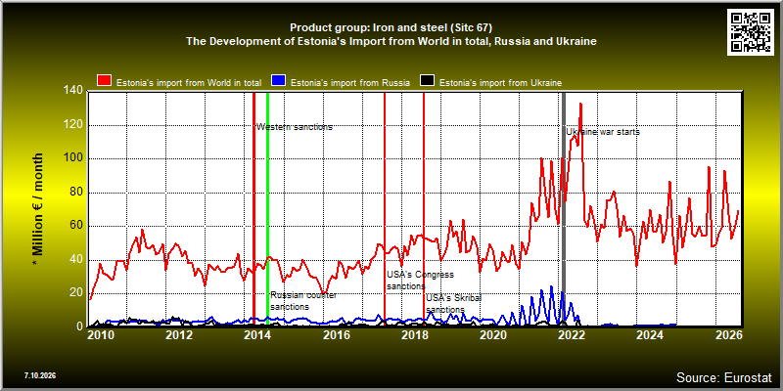Click the 120 y-axis value
The image size is (783, 391).
[x=74, y=125]
